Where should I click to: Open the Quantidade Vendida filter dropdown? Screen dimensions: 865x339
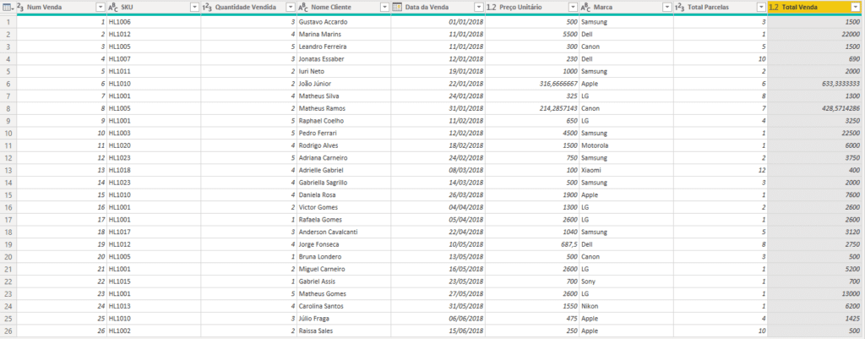point(291,7)
